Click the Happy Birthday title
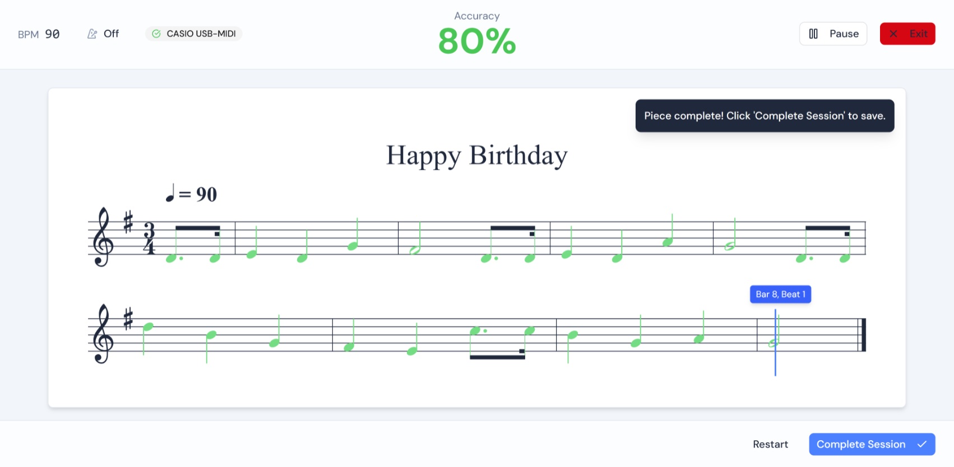This screenshot has width=954, height=467. point(477,156)
